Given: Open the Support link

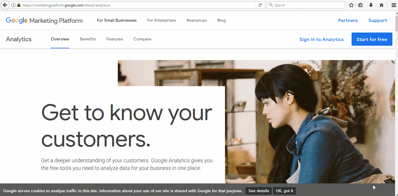Looking at the screenshot, I should pyautogui.click(x=378, y=21).
